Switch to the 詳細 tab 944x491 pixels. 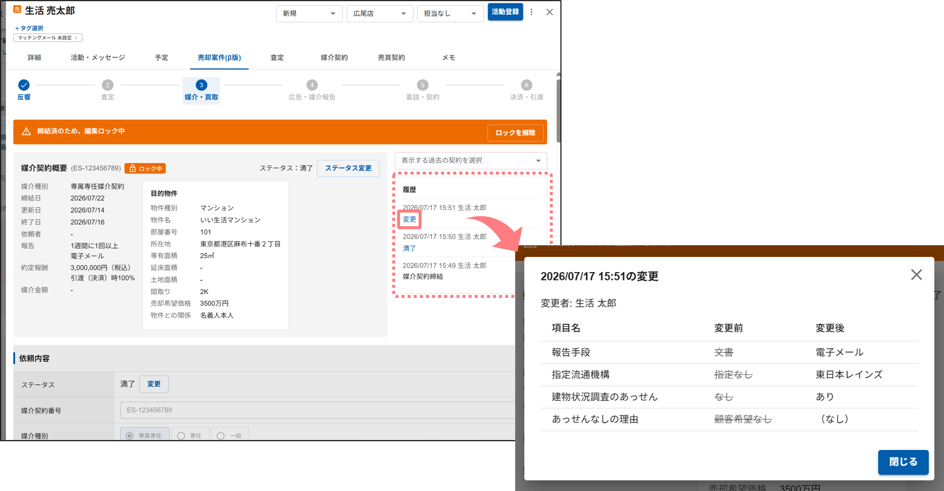coord(34,58)
